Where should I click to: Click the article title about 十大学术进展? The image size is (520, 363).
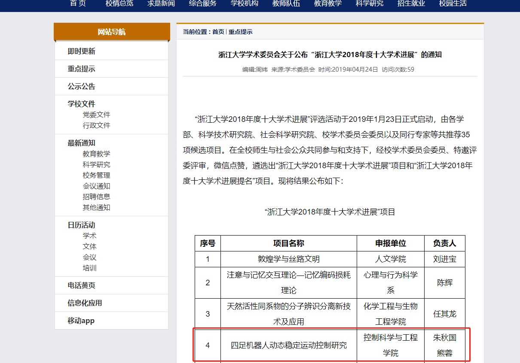pos(330,54)
